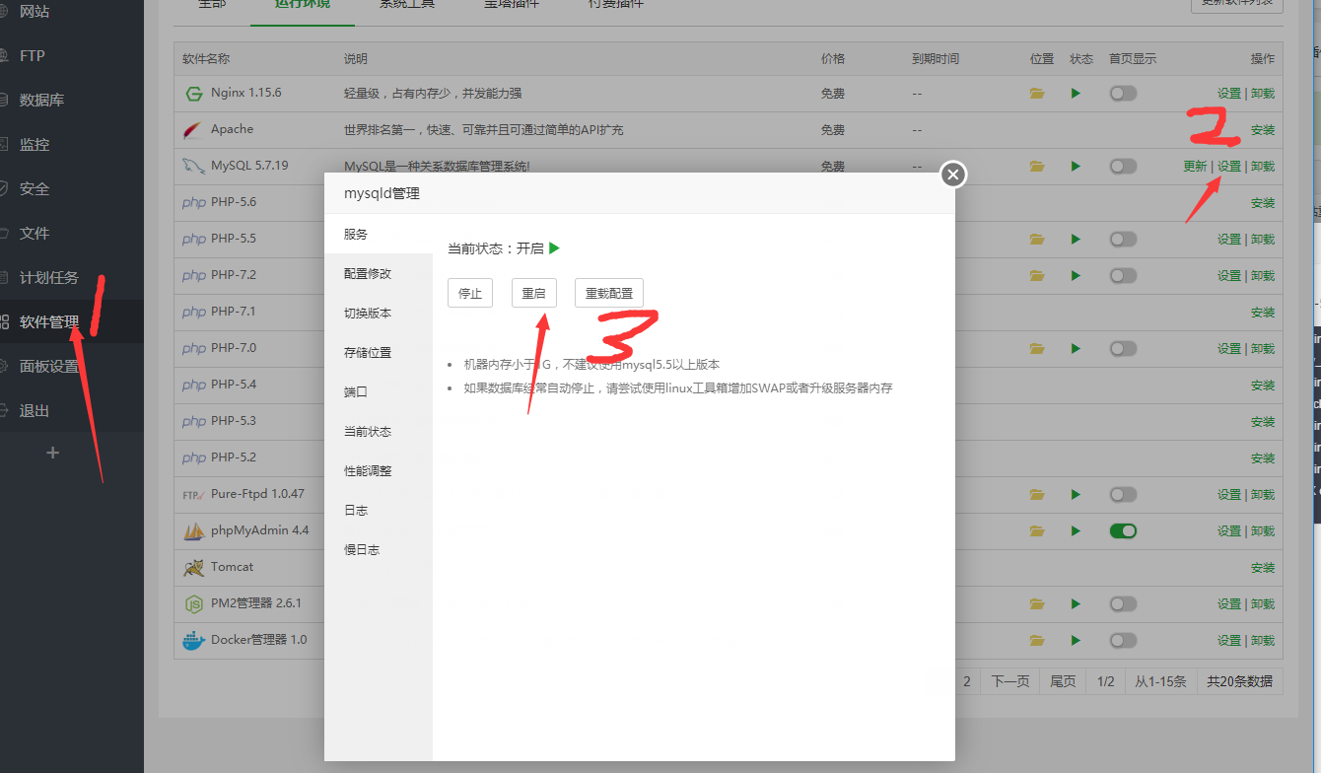Screen dimensions: 1321x773
Task: Toggle homepage display for Pure-Ftpd 1.0.47
Action: 1123,495
